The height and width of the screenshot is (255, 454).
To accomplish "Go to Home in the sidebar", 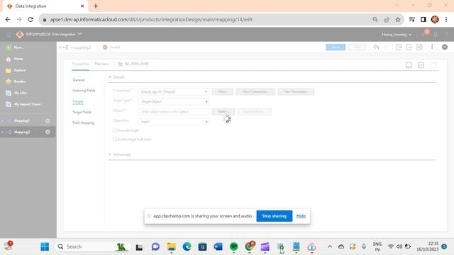I will coord(14,59).
